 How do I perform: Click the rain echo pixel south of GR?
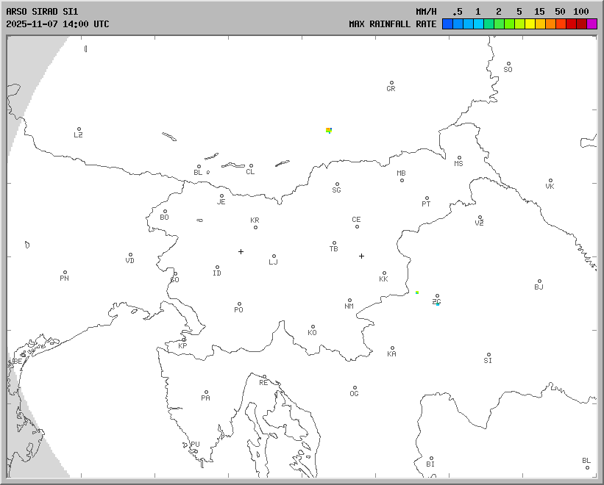pos(329,130)
